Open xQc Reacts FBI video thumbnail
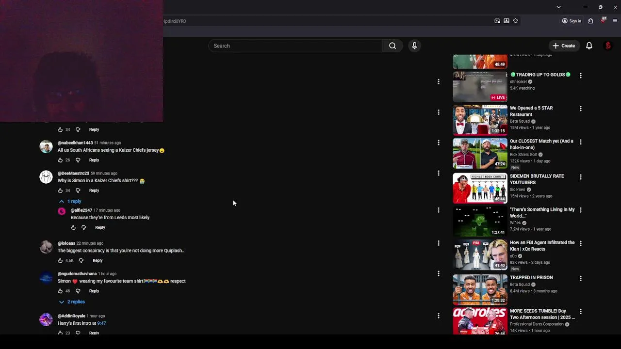Image resolution: width=621 pixels, height=349 pixels. click(480, 254)
